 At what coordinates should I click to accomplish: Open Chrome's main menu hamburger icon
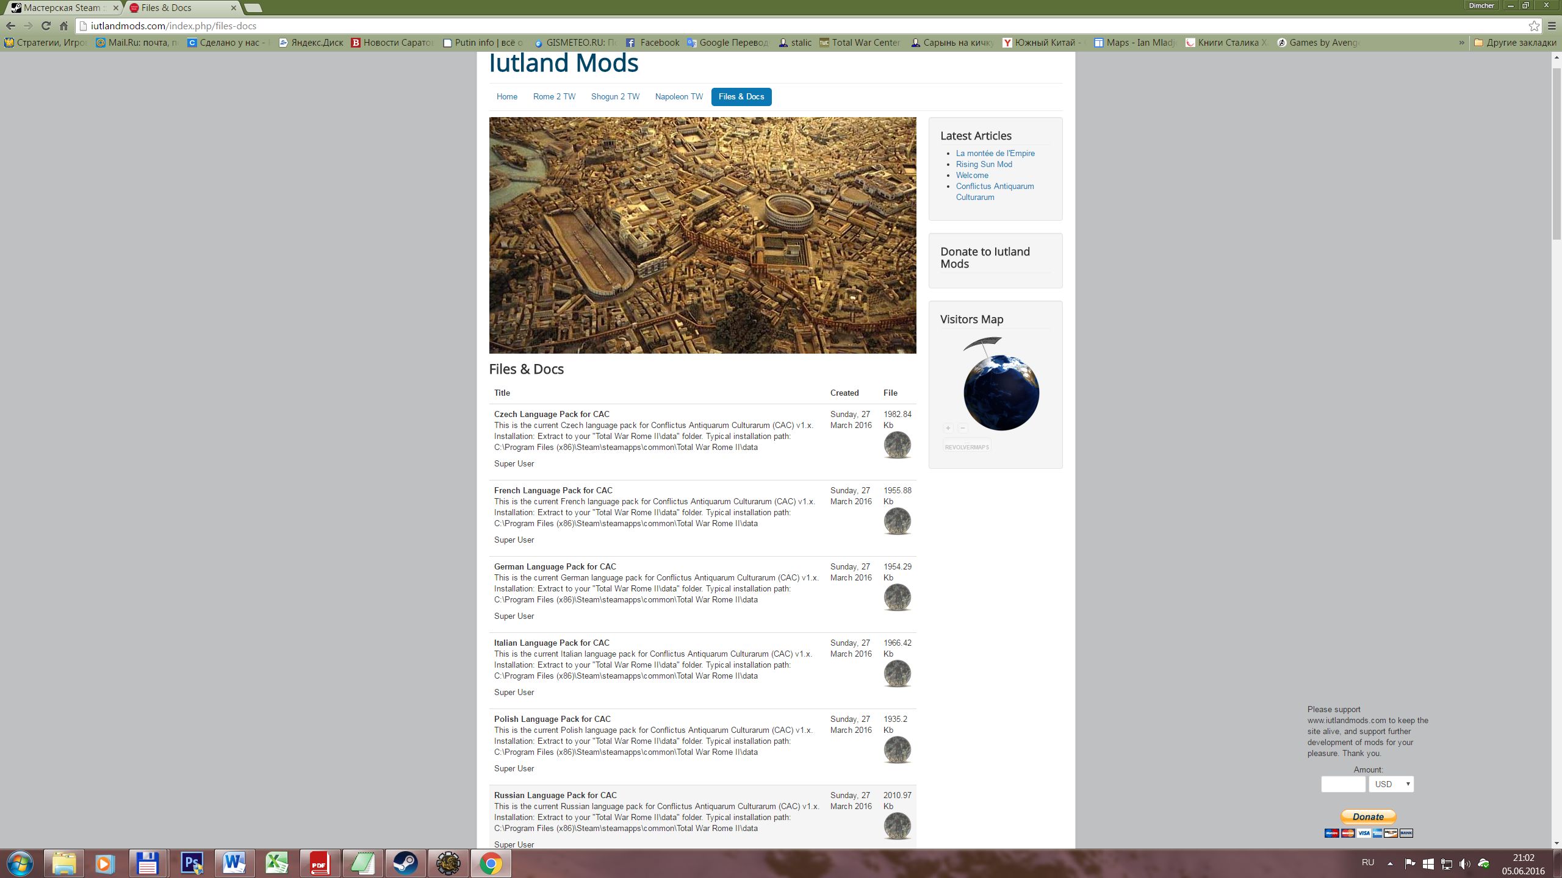1552,26
